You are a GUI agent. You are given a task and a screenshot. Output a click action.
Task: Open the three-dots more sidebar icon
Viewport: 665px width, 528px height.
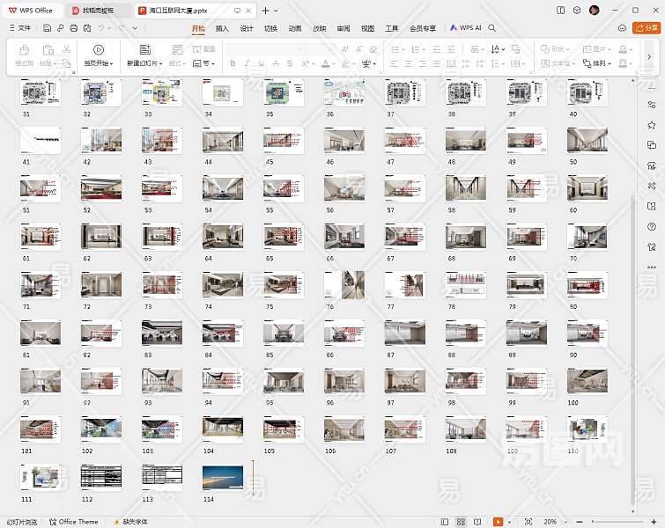coord(652,267)
